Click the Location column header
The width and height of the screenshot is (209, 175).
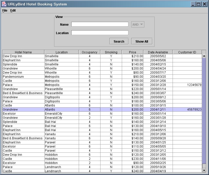pos(62,52)
